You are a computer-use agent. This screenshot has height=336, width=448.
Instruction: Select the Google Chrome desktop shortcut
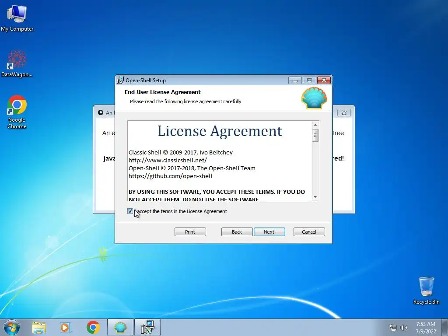tap(17, 112)
